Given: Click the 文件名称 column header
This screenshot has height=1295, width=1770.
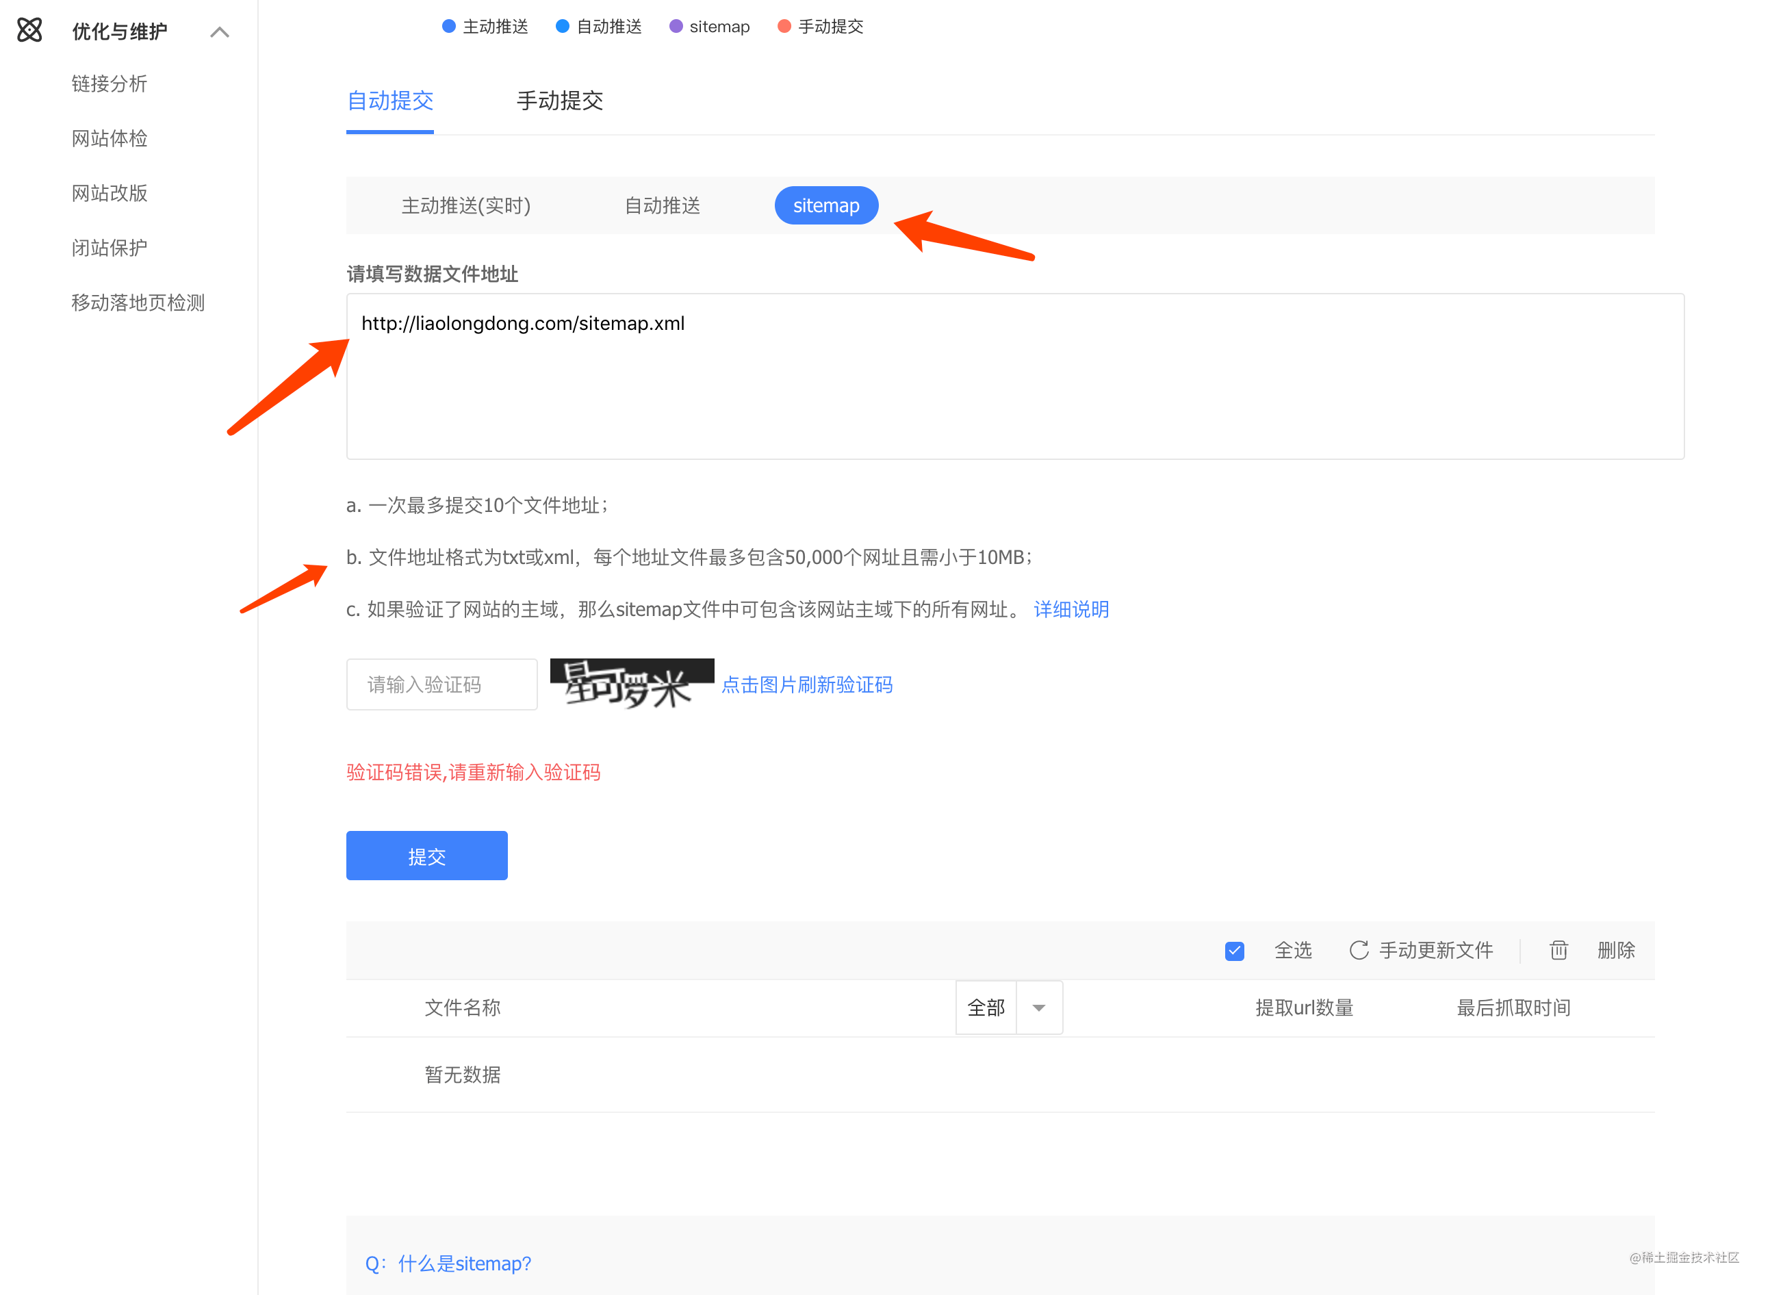Looking at the screenshot, I should (463, 1008).
